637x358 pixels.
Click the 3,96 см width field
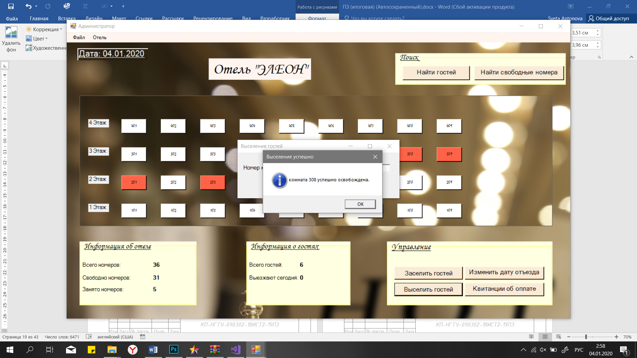tap(583, 45)
